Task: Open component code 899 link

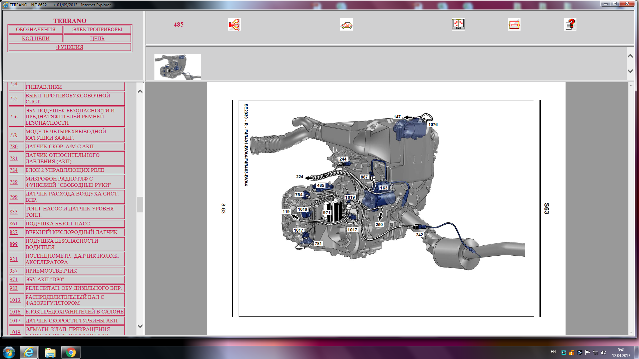Action: pos(14,244)
